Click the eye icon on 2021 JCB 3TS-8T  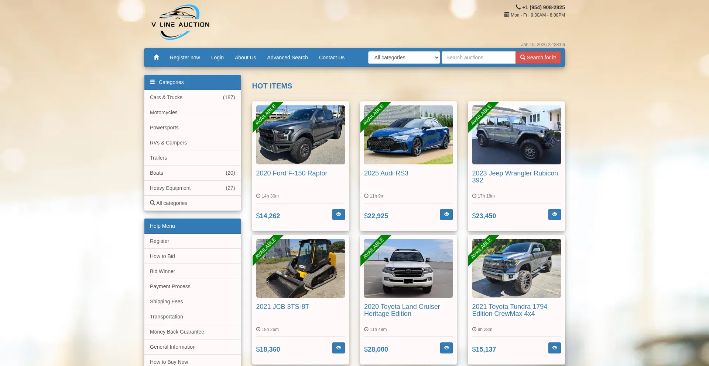pyautogui.click(x=338, y=348)
